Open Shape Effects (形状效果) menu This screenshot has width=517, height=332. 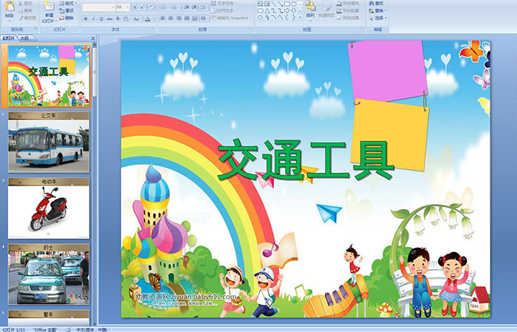pyautogui.click(x=349, y=18)
